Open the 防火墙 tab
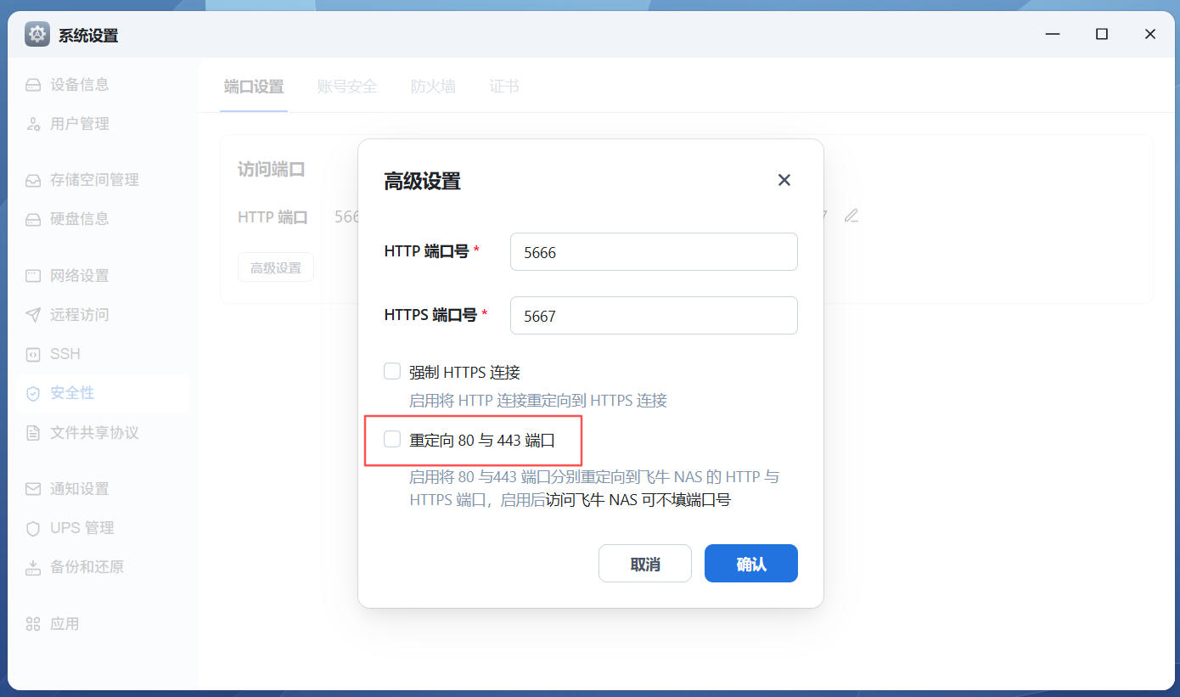The width and height of the screenshot is (1180, 697). pos(433,87)
